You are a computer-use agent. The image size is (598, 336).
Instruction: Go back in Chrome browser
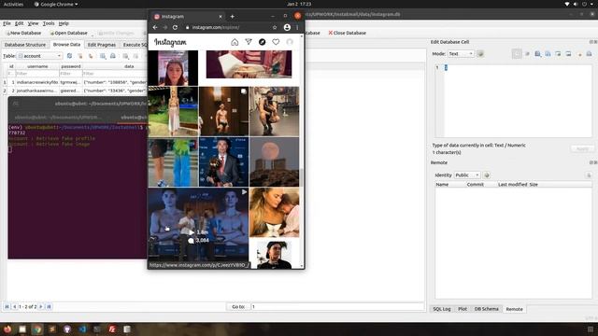coord(155,27)
